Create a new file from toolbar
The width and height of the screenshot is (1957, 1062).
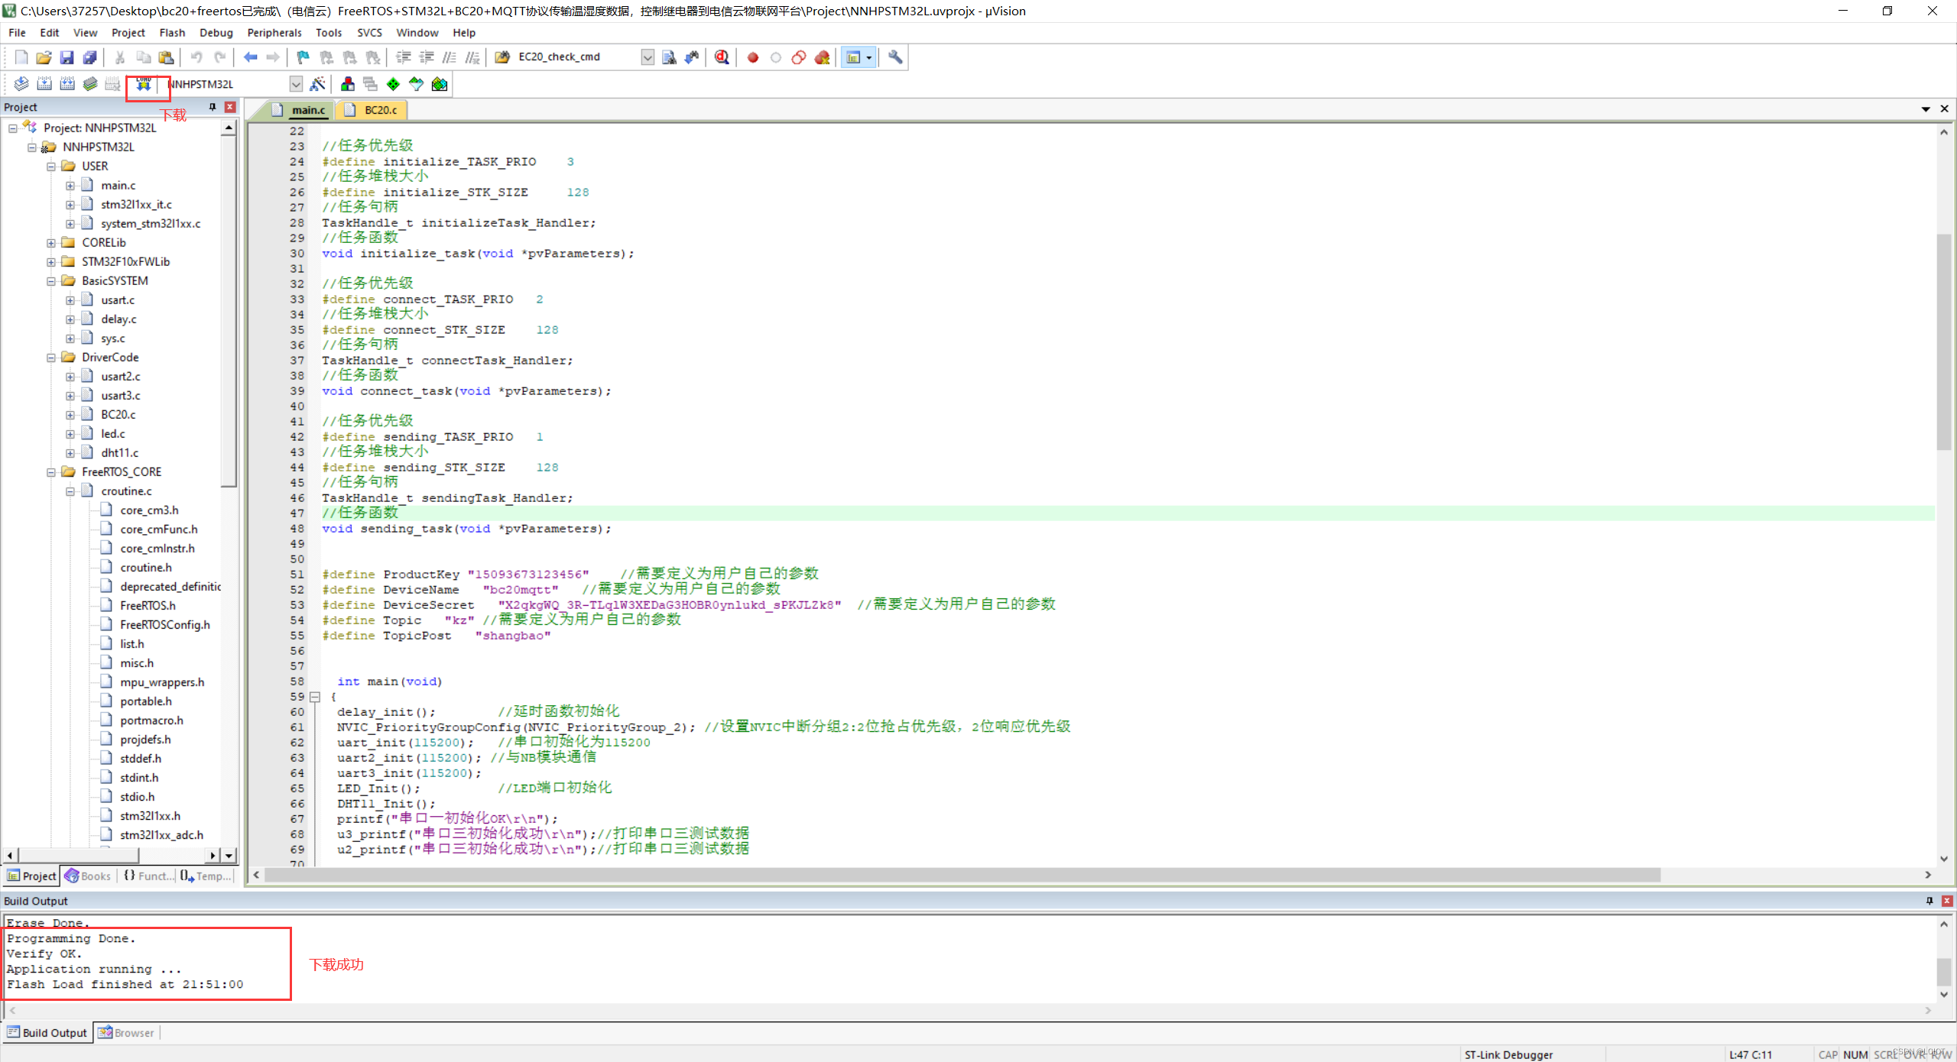(21, 57)
